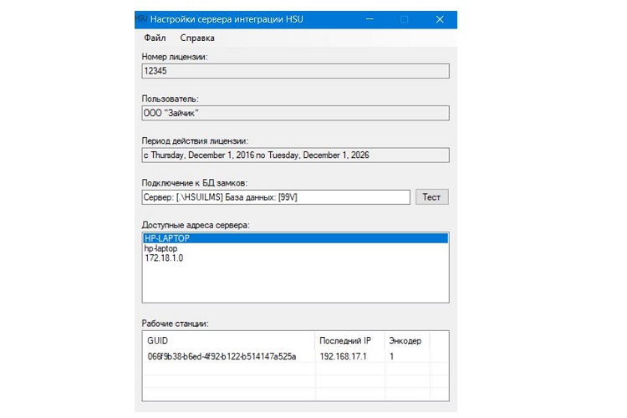
Task: Close the HSU integration server settings window
Action: coord(440,18)
